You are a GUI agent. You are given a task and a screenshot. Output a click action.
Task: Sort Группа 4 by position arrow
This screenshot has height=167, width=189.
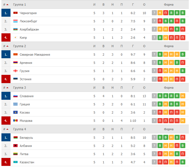click(7, 129)
